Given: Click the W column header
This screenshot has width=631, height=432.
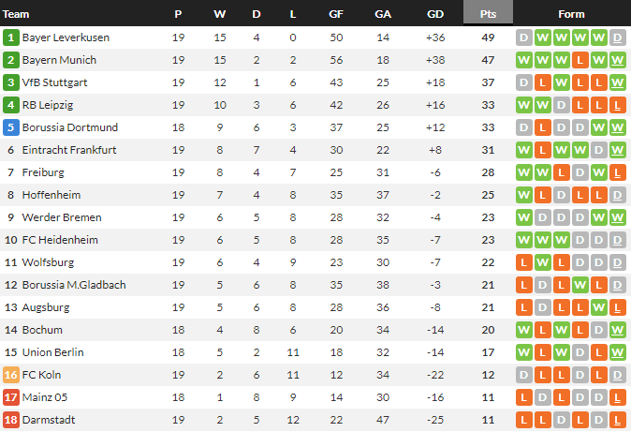Looking at the screenshot, I should [219, 14].
